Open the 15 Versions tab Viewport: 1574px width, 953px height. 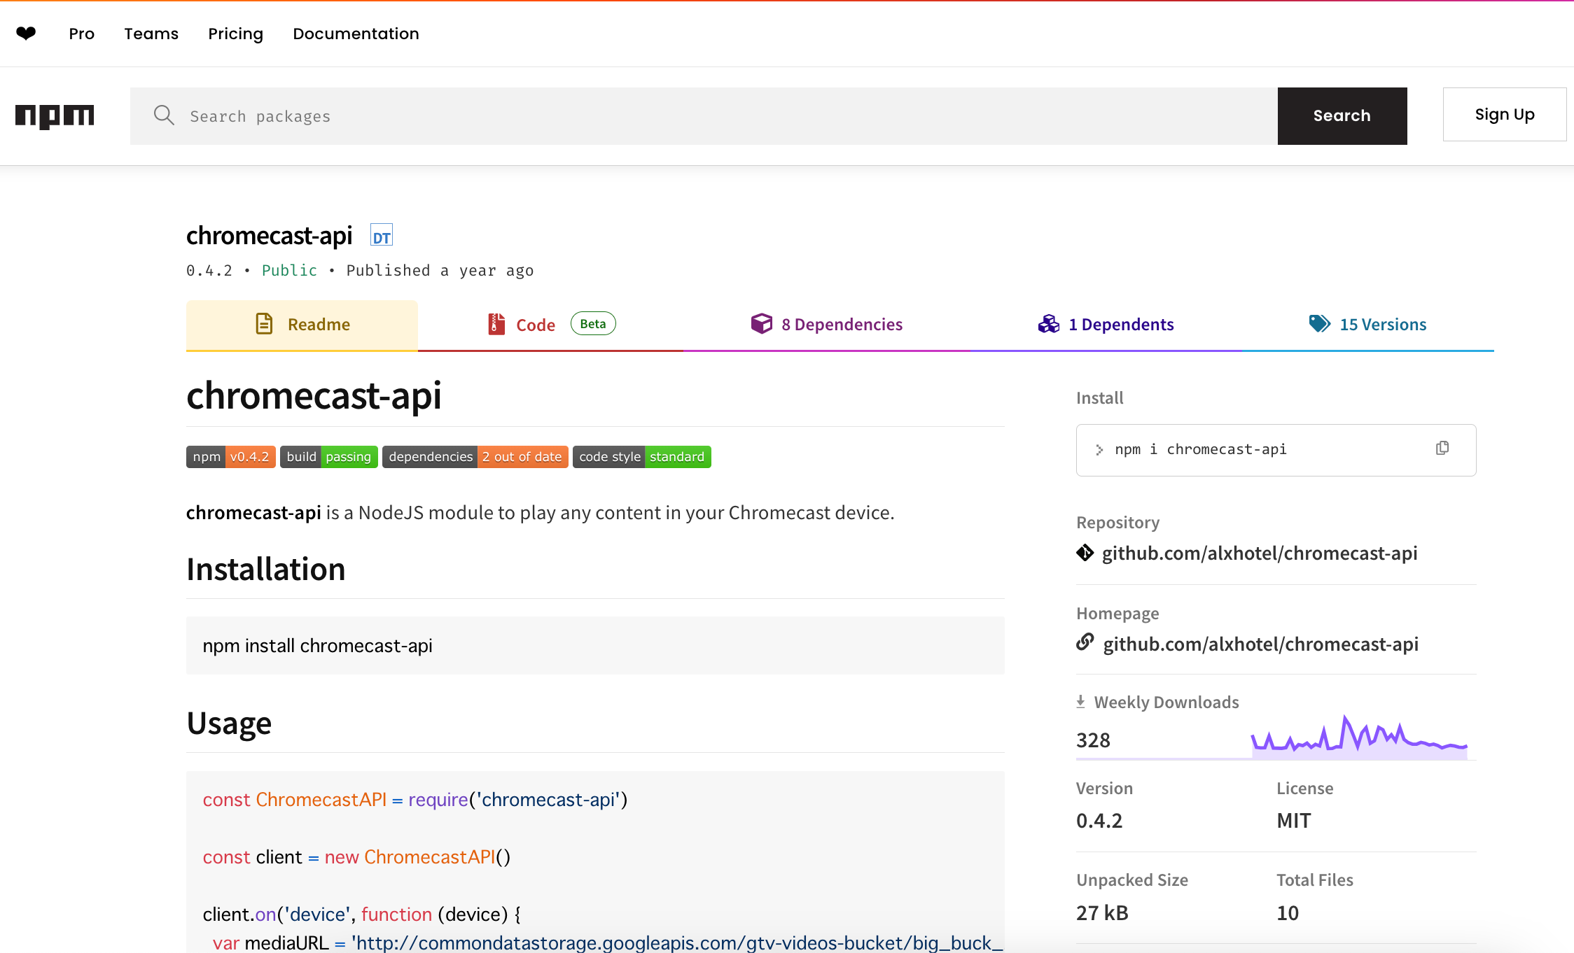(1367, 325)
